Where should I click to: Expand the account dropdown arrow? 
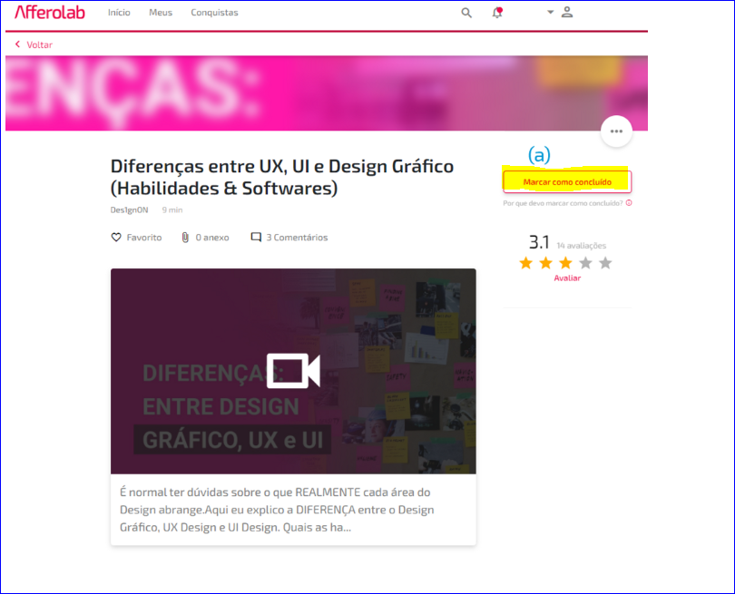(550, 12)
